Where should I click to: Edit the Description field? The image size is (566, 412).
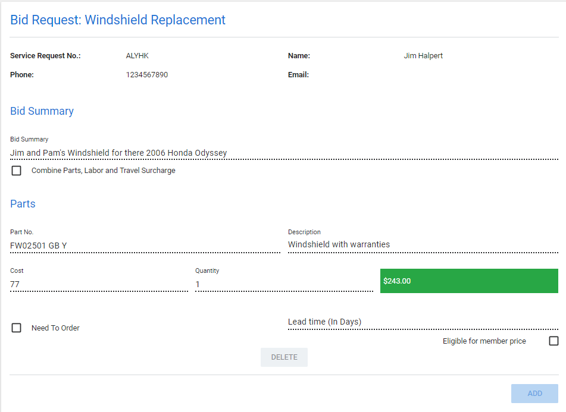423,245
